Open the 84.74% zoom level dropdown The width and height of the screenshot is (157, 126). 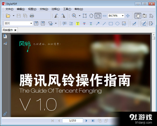[x=123, y=16]
